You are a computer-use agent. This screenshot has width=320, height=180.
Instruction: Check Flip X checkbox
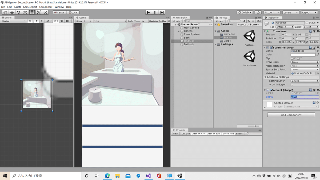tap(292, 58)
